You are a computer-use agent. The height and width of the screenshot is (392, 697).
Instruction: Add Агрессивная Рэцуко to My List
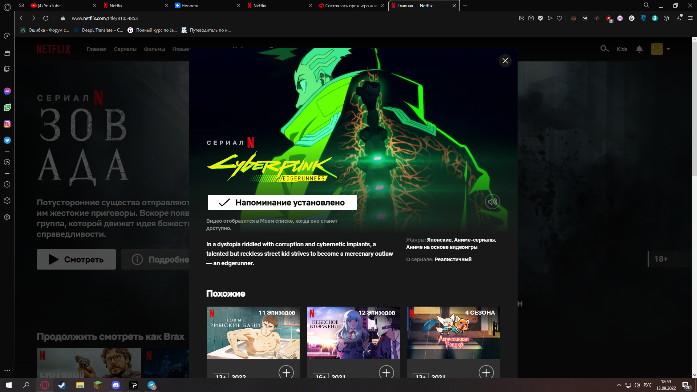pyautogui.click(x=486, y=372)
